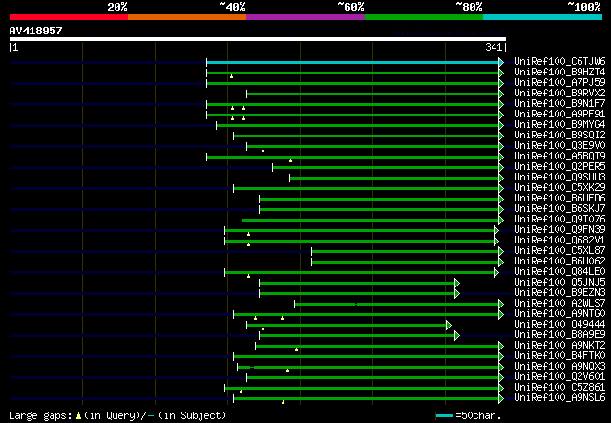The image size is (611, 423).
Task: Click UniRef100_Q5JNJ5 label
Action: point(559,283)
